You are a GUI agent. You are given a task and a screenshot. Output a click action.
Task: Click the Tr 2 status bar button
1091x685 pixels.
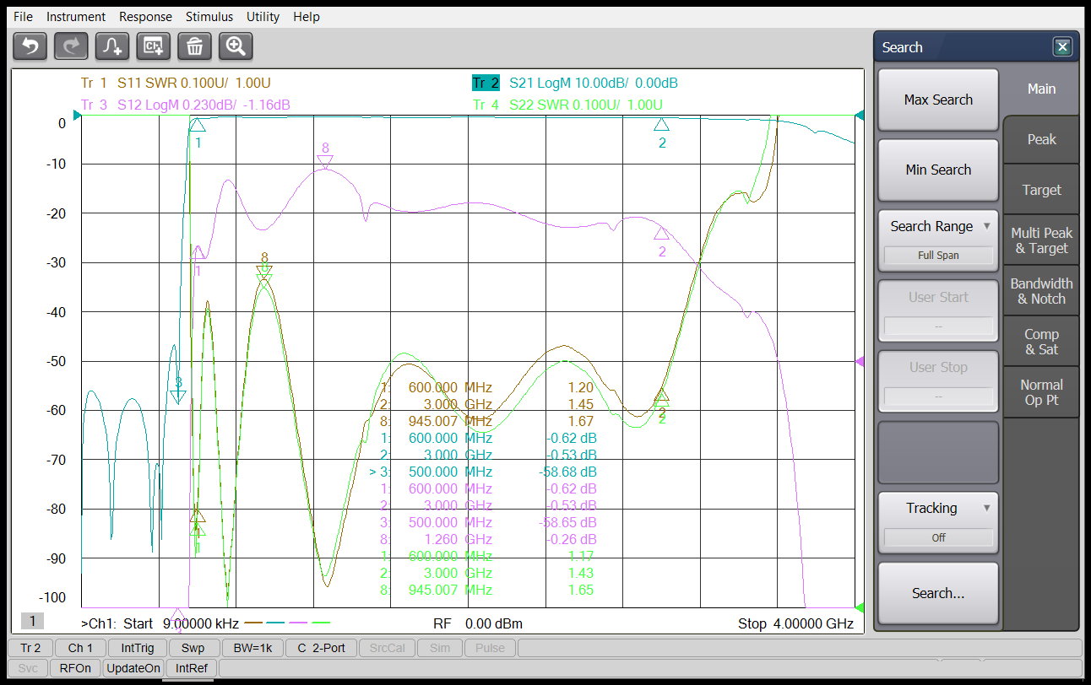30,648
